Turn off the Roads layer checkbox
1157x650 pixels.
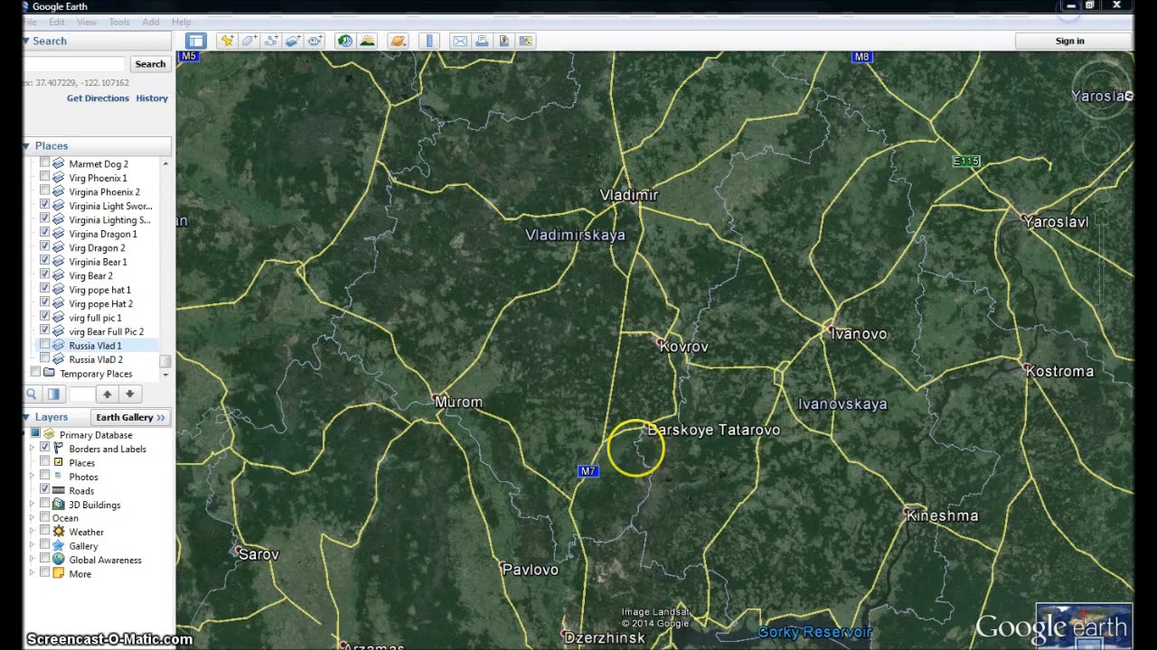(x=44, y=490)
